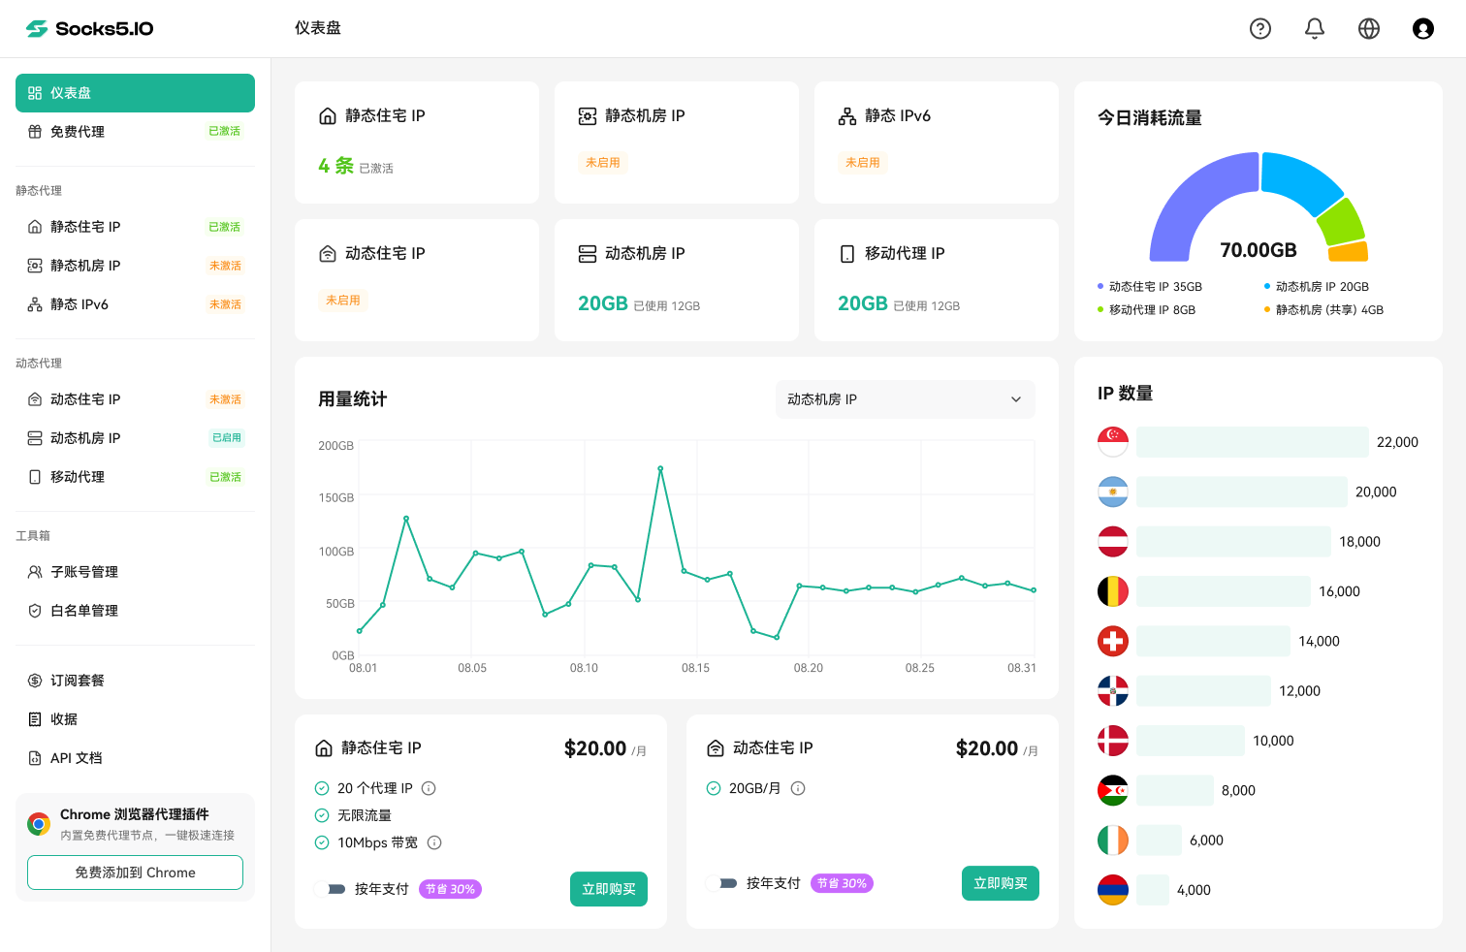Click phone icon on 移动代理 IP card
The height and width of the screenshot is (952, 1466).
point(847,254)
